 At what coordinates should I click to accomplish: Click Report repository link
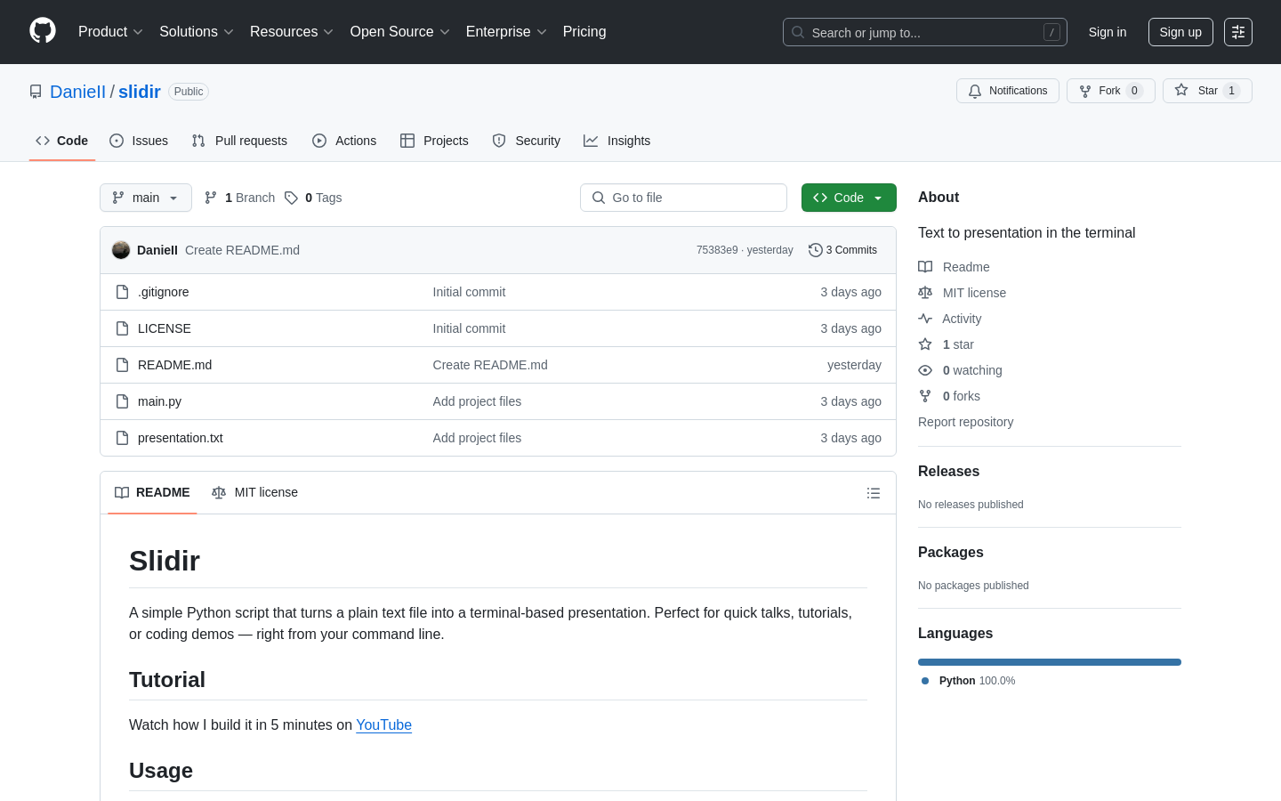pos(965,422)
